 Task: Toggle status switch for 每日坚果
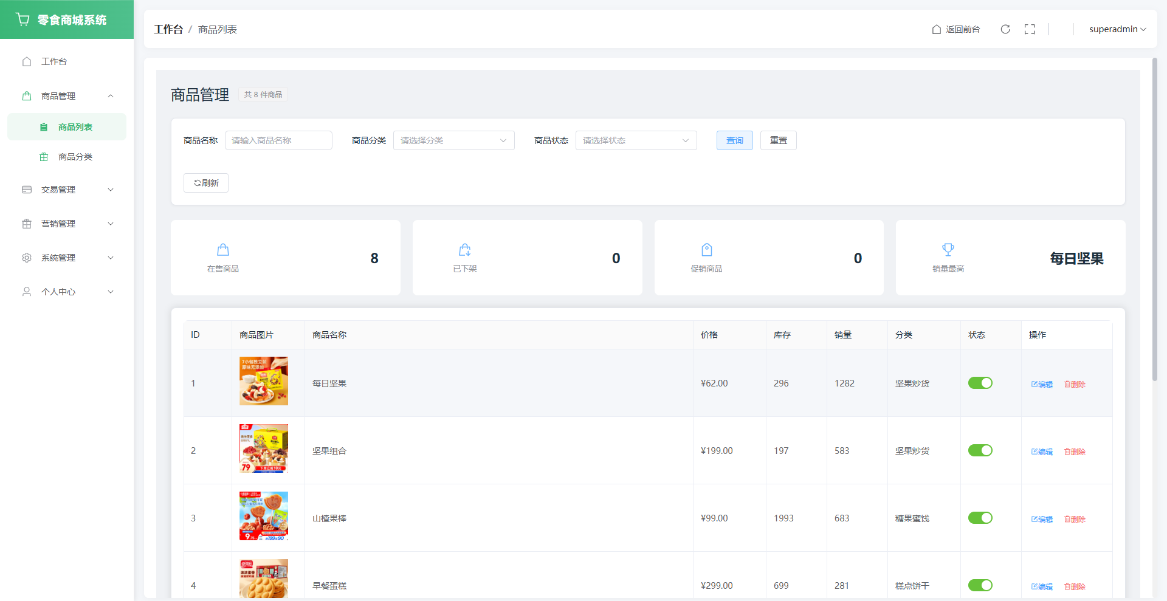980,383
